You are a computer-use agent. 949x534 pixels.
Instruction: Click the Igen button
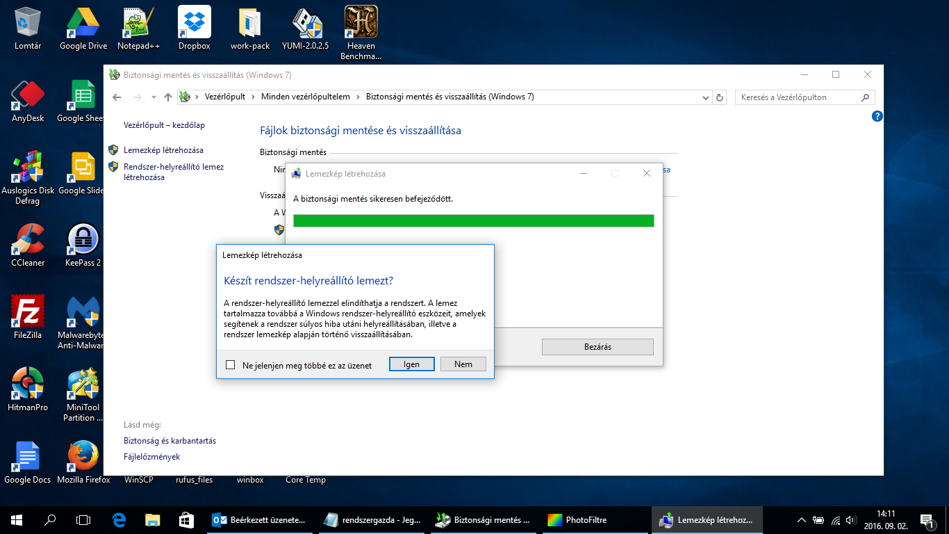[x=411, y=364]
